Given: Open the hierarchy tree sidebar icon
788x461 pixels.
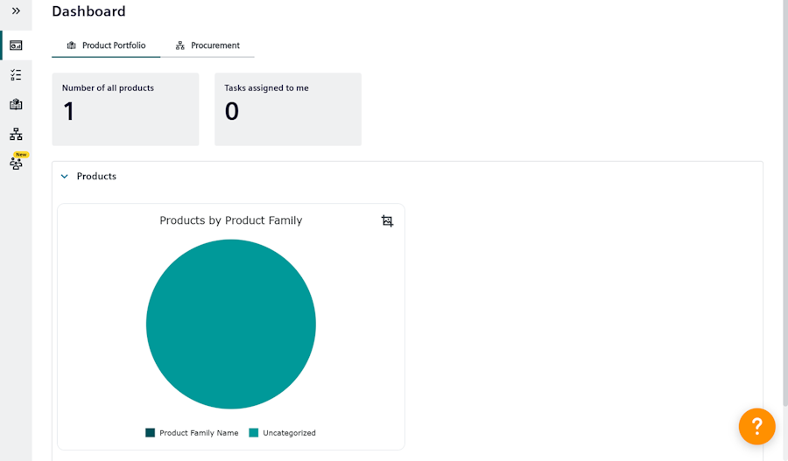Looking at the screenshot, I should point(16,134).
